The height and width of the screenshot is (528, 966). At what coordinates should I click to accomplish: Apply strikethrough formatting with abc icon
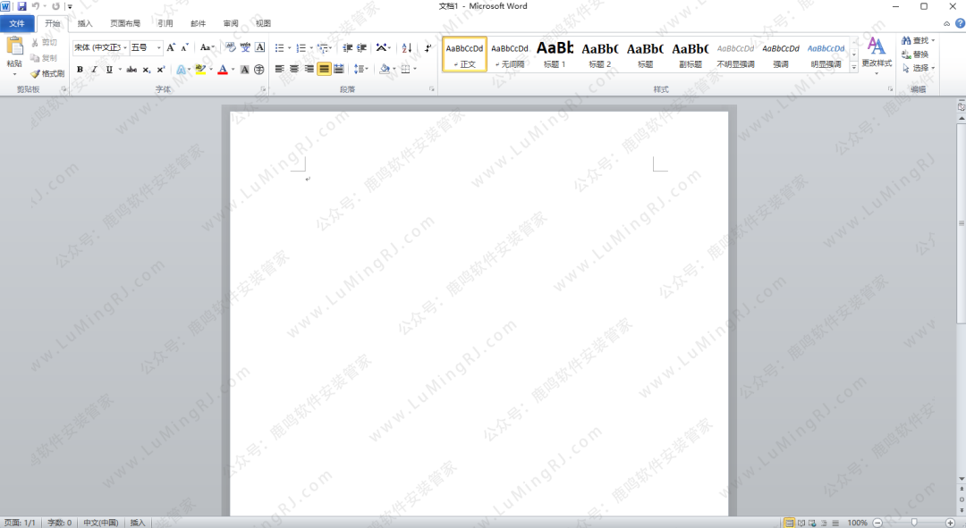(131, 70)
